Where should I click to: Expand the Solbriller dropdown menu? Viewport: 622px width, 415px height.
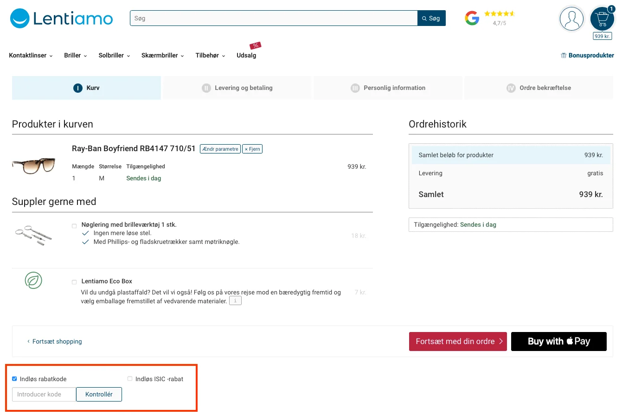[x=114, y=55]
